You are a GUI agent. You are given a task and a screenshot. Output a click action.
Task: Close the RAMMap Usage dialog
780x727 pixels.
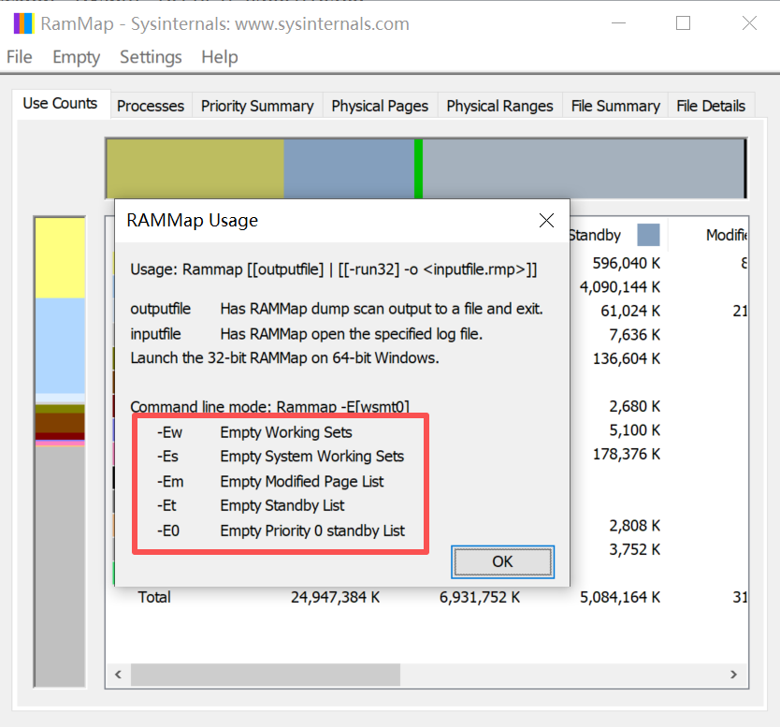click(x=546, y=221)
